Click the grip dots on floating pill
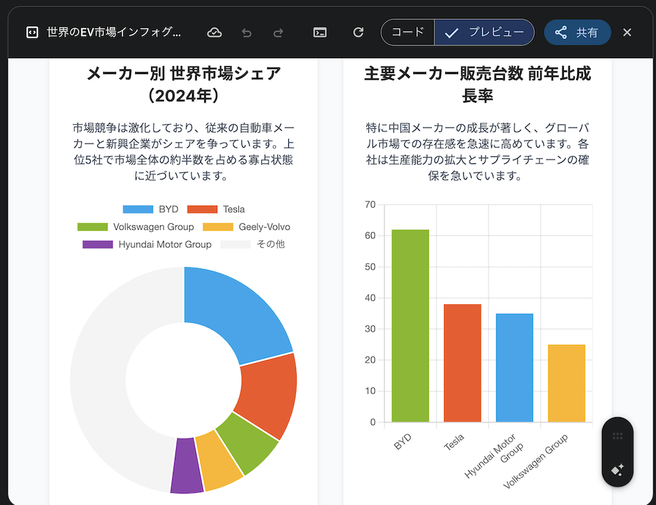 pyautogui.click(x=618, y=436)
